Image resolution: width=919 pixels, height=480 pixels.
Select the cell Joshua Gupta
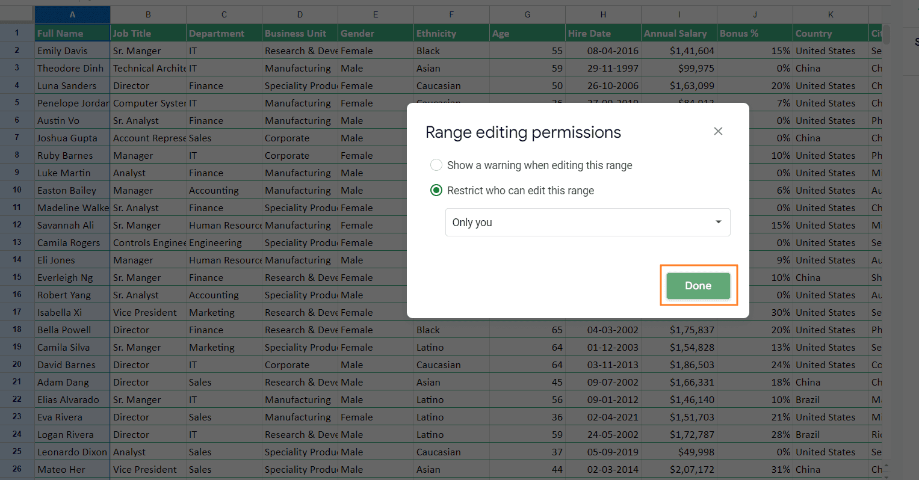point(72,138)
